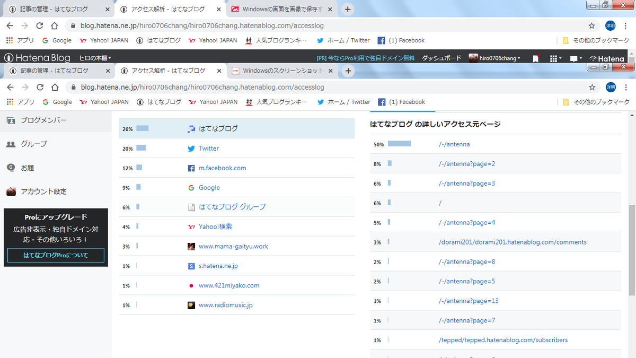636x358 pixels.
Task: Open 人気ブログランキング bookmark in the back window
Action: tap(276, 40)
